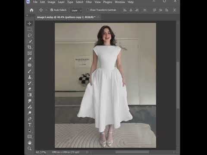
Task: Select the Spot Healing Brush tool
Action: pos(29,65)
